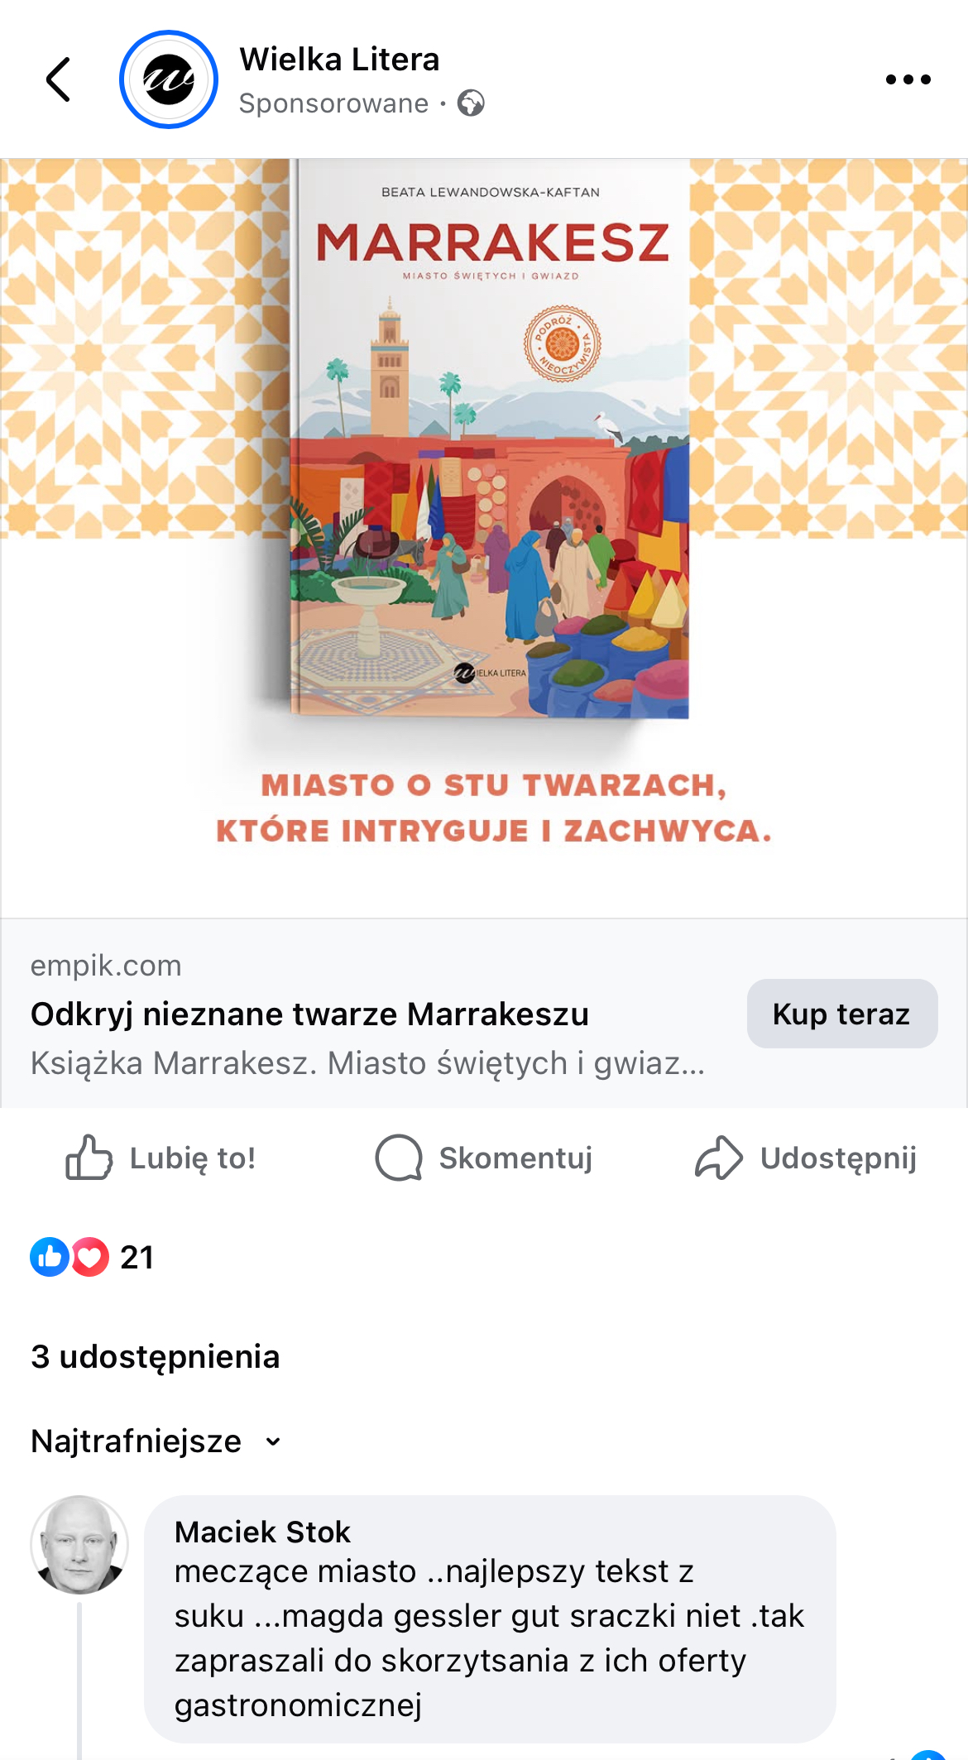The width and height of the screenshot is (968, 1760).
Task: Expand Najtrafniejsze comment sorting dropdown
Action: (156, 1441)
